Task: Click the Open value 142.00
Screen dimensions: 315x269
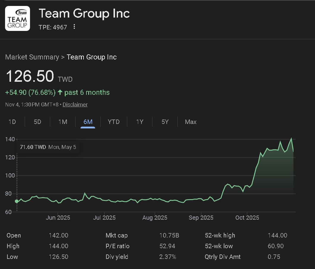Action: [x=59, y=235]
